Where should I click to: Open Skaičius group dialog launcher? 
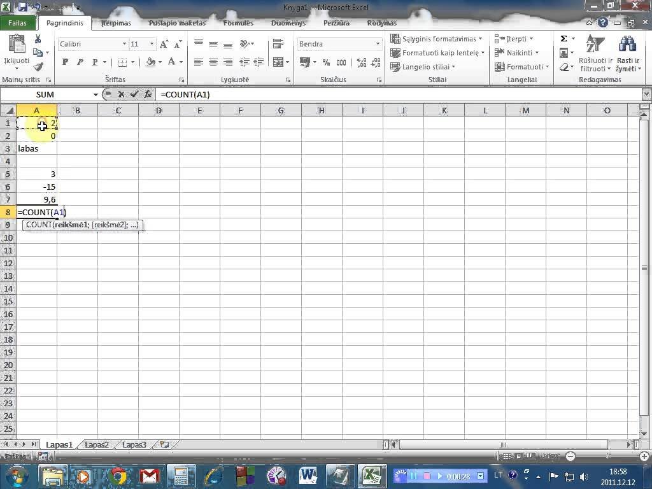379,80
